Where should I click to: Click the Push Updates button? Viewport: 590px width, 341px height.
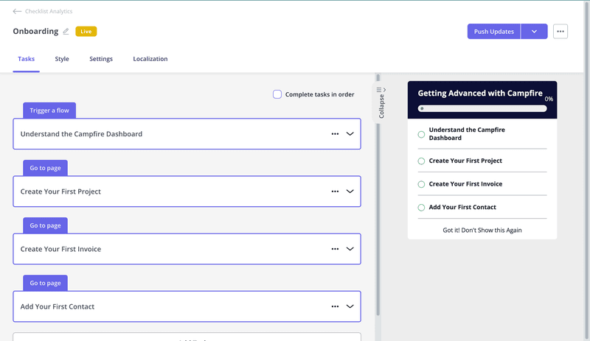(493, 32)
